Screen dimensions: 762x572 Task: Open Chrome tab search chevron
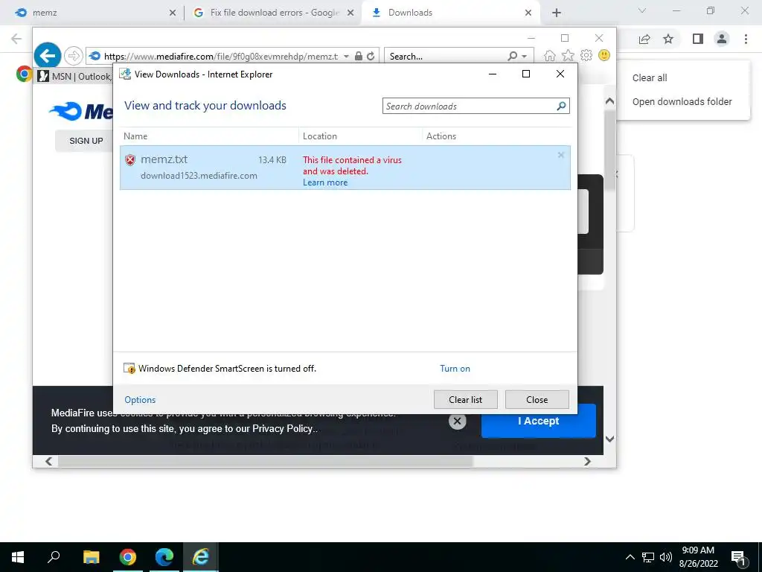[642, 10]
